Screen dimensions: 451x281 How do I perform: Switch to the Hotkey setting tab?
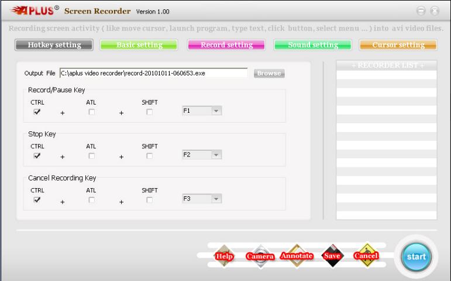[54, 45]
